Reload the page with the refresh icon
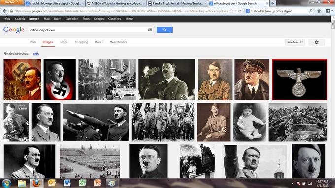Screen dimensions: 335x188 240,11
